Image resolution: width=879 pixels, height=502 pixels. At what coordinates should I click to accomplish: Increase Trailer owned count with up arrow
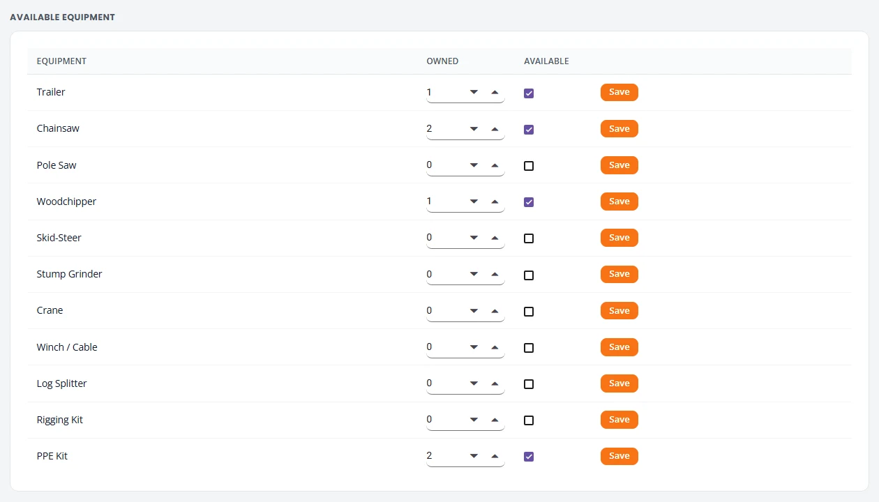point(495,92)
